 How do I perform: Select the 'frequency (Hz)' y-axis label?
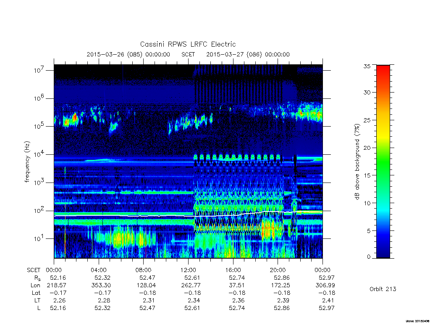[27, 161]
